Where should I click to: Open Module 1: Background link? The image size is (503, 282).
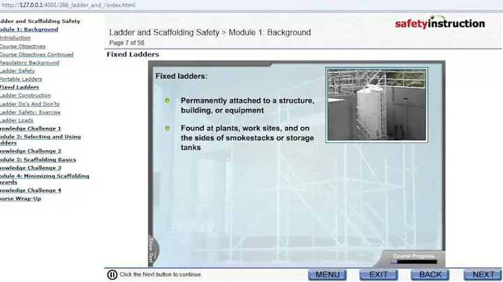[29, 29]
